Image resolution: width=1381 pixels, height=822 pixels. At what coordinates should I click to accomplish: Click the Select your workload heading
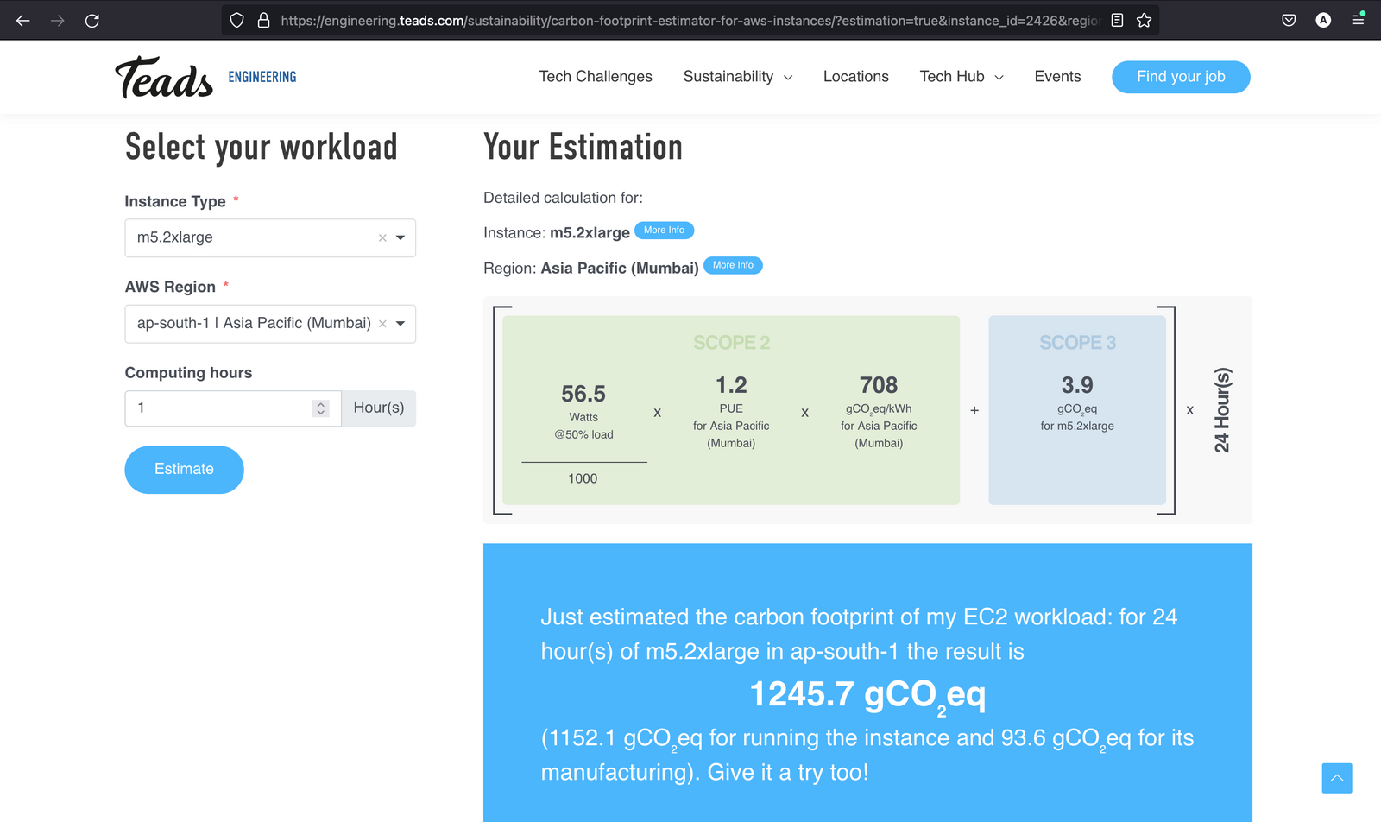tap(262, 148)
